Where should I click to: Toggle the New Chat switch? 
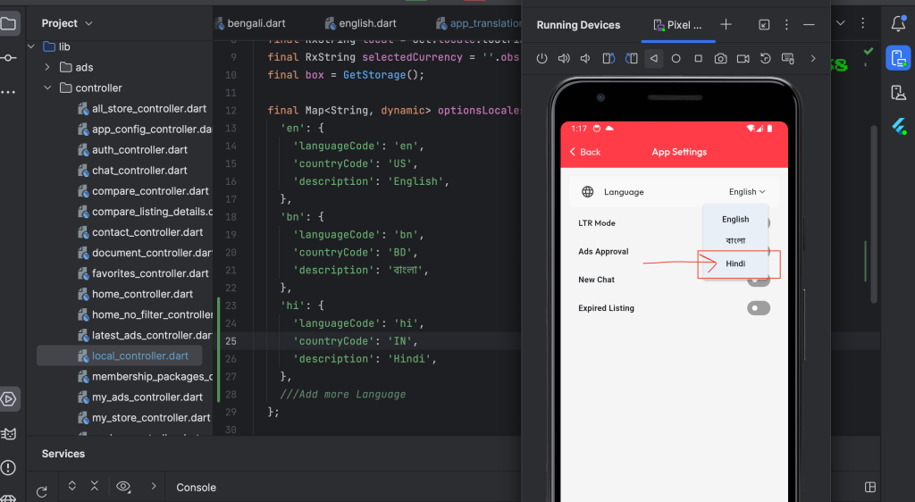(759, 280)
